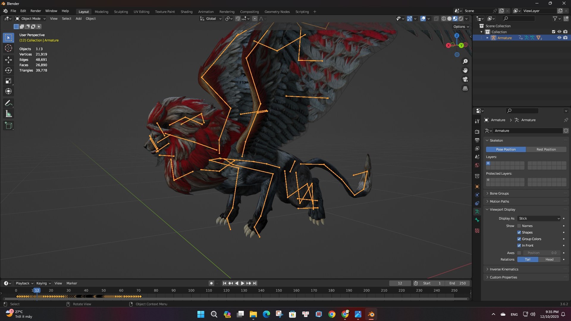The width and height of the screenshot is (571, 321).
Task: Click the pan view hand icon
Action: click(465, 70)
